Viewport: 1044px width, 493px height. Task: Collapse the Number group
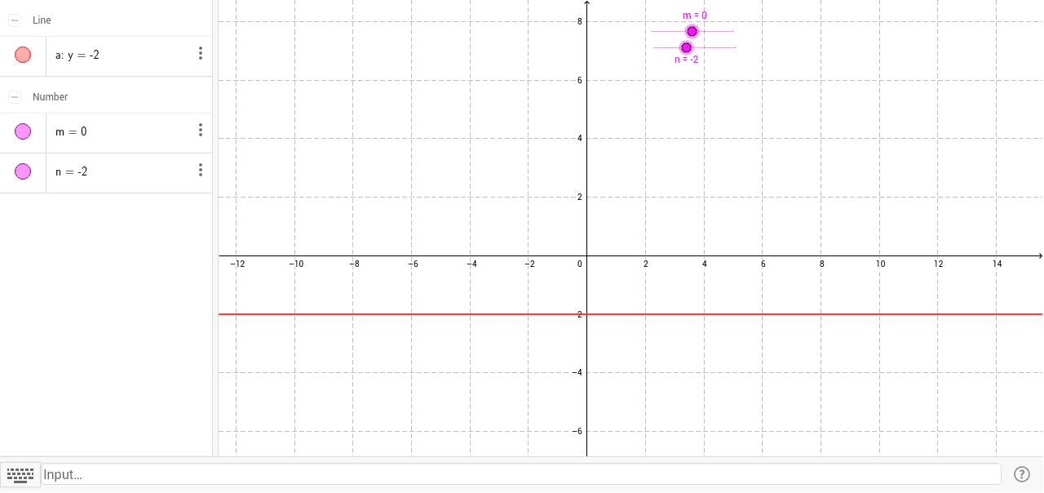pyautogui.click(x=15, y=97)
